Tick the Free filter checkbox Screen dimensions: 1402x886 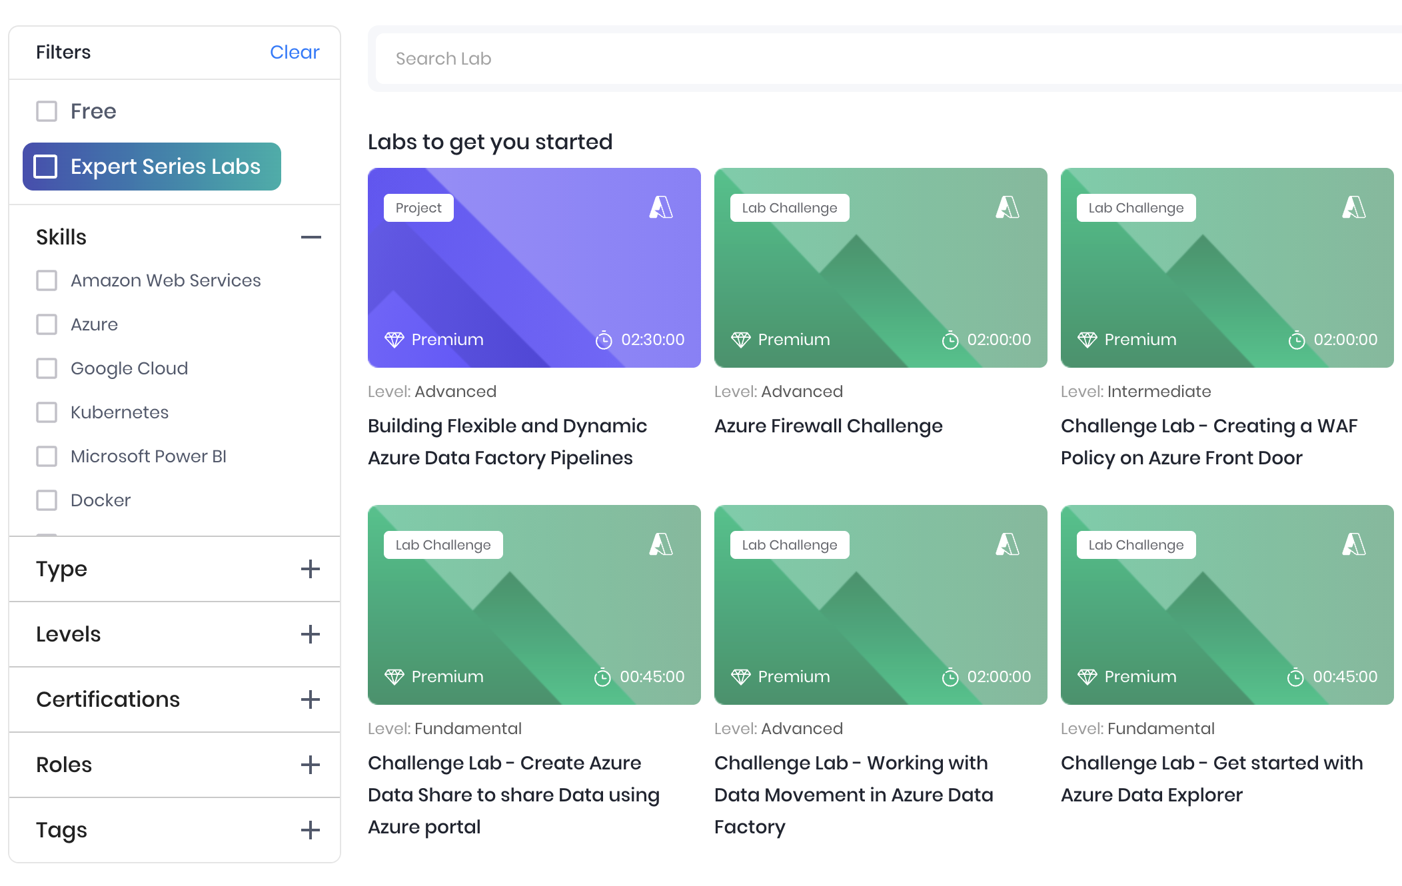pyautogui.click(x=47, y=111)
